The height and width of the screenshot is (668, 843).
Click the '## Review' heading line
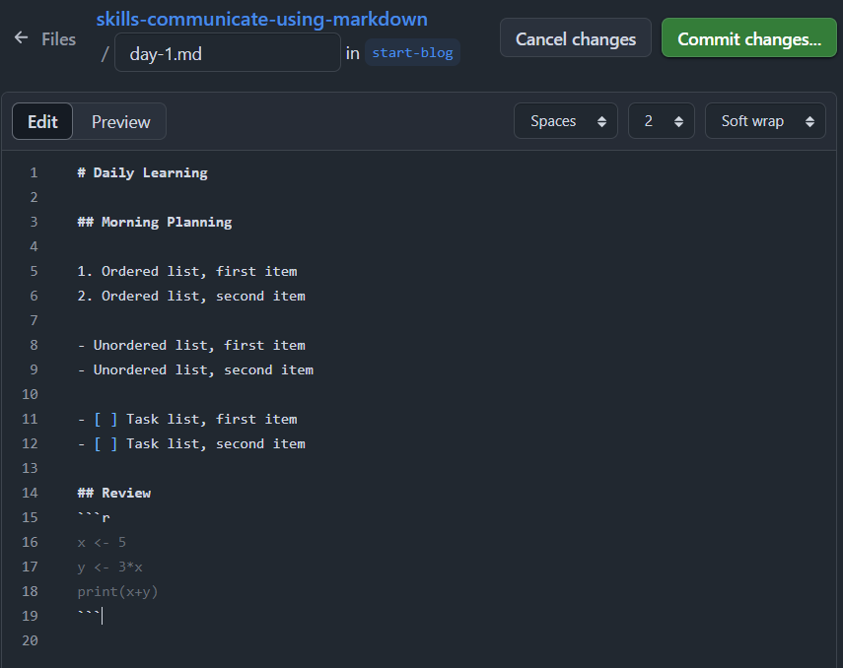(x=114, y=493)
